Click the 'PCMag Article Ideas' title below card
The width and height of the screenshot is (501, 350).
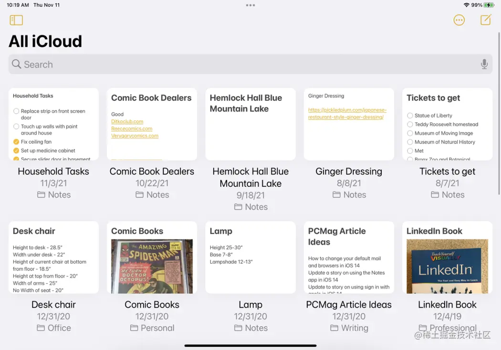click(349, 305)
